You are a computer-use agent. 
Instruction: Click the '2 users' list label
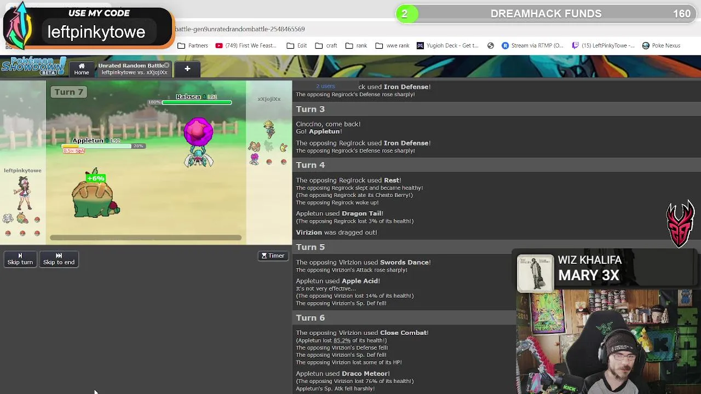coord(325,86)
